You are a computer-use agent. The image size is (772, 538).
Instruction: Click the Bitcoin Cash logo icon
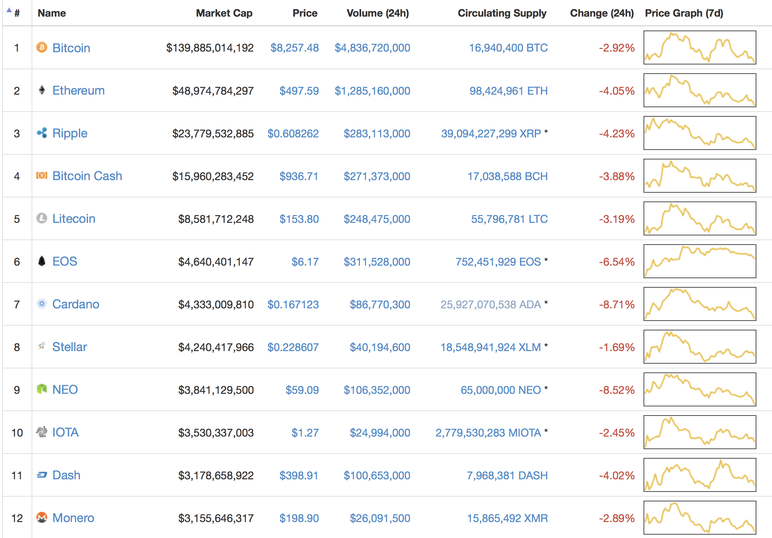42,175
